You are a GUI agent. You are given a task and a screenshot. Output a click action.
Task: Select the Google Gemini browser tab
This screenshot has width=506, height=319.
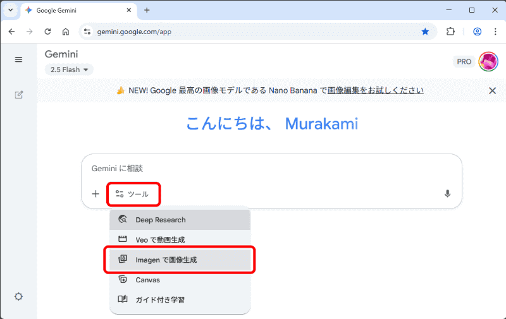coord(78,11)
